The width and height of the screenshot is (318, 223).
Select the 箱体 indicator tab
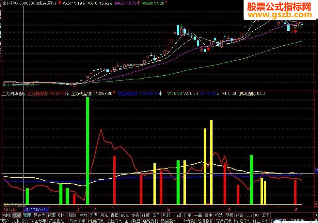point(72,215)
